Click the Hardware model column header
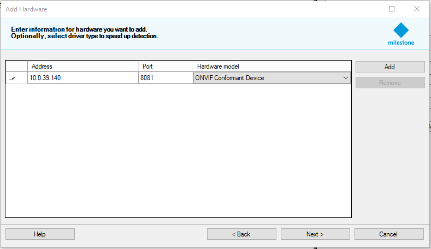The image size is (431, 249). tap(272, 66)
